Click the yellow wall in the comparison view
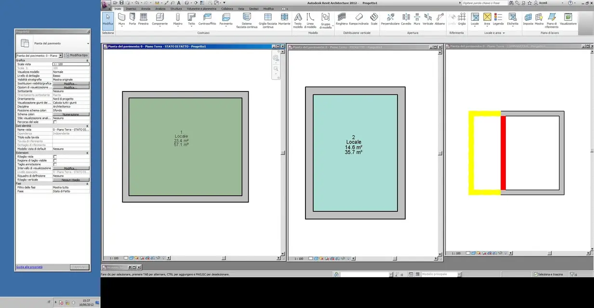This screenshot has height=308, width=594. [472, 153]
